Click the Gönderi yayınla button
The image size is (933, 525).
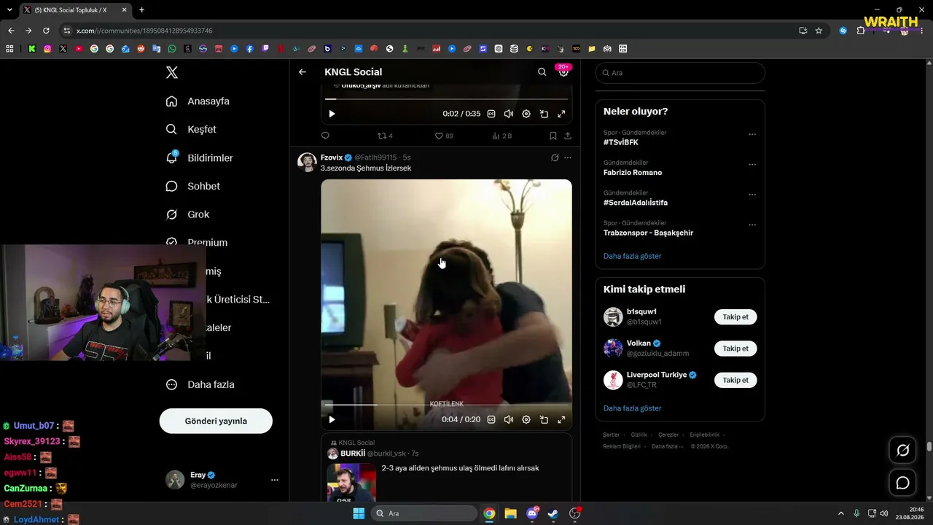pos(216,421)
